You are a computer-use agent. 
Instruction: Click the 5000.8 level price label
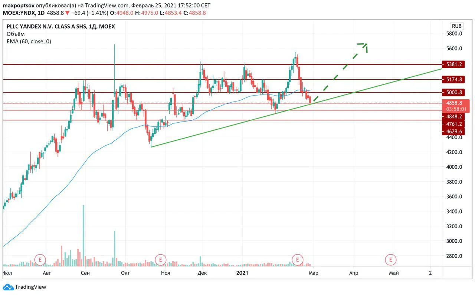click(x=453, y=93)
